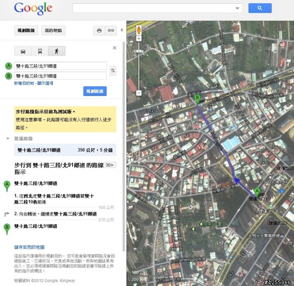This screenshot has height=286, width=294.
Task: Swap start and destination arrows icon
Action: [113, 71]
